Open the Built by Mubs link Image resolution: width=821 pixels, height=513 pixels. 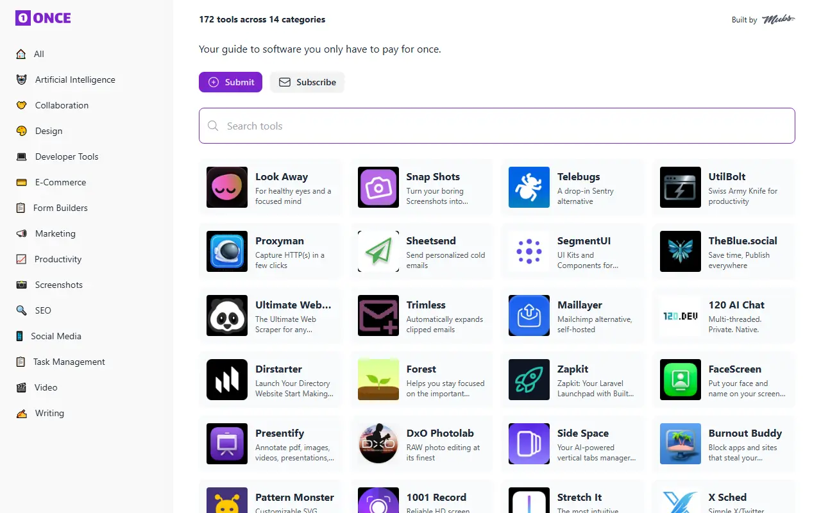[x=763, y=19]
